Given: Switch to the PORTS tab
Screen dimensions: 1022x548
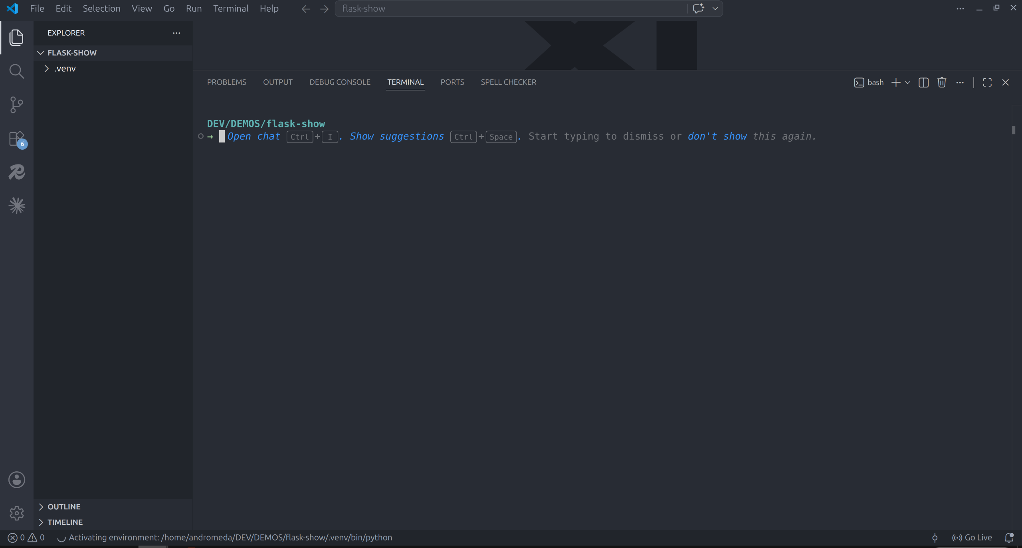Looking at the screenshot, I should [452, 82].
